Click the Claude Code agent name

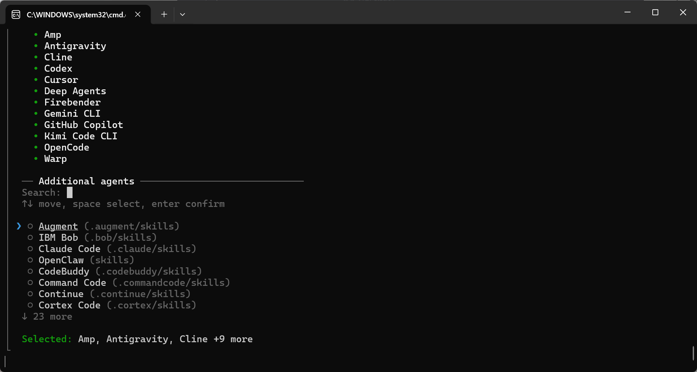tap(70, 249)
